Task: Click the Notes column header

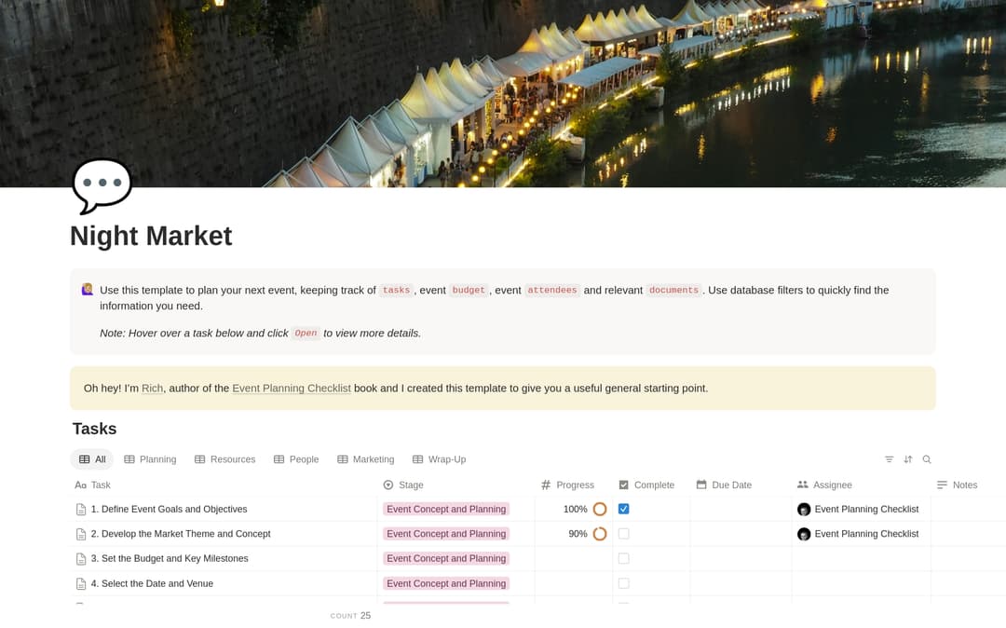Action: tap(958, 485)
